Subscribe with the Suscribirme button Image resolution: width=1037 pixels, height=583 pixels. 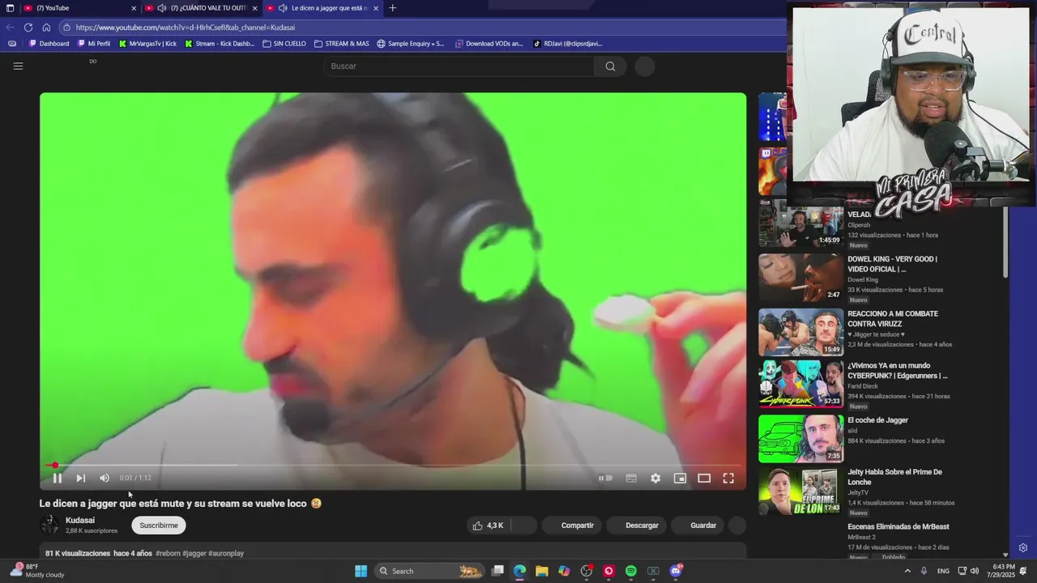(159, 526)
